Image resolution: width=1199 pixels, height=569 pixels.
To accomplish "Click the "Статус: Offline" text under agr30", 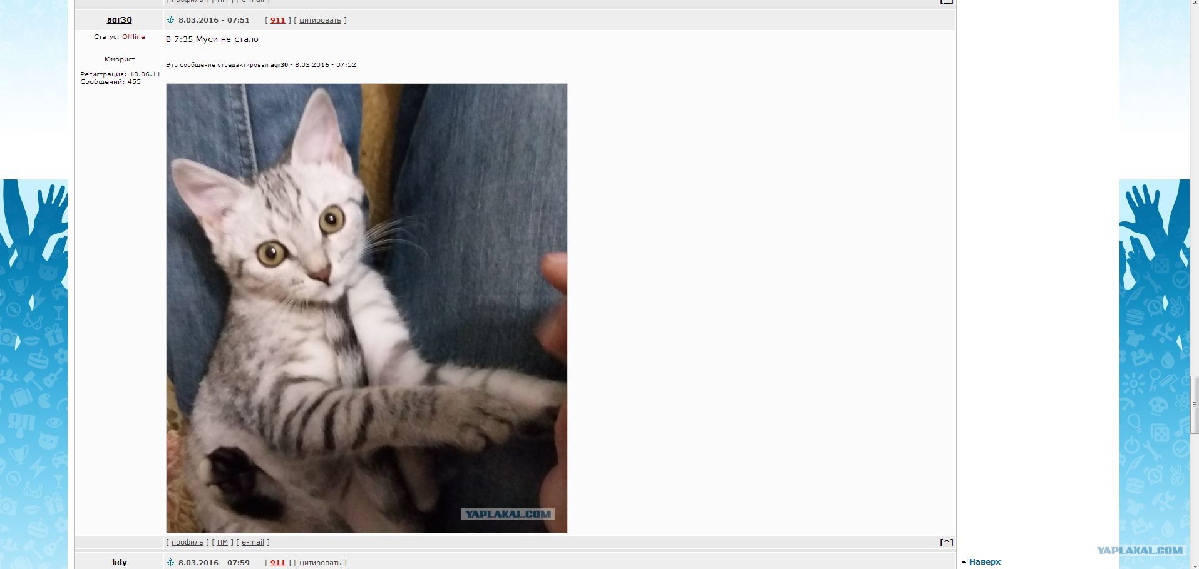I will pyautogui.click(x=120, y=37).
